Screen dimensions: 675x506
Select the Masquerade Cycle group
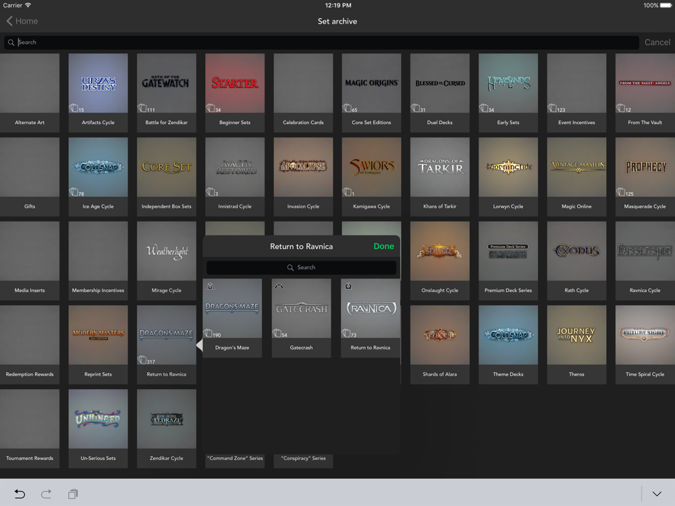pyautogui.click(x=645, y=177)
